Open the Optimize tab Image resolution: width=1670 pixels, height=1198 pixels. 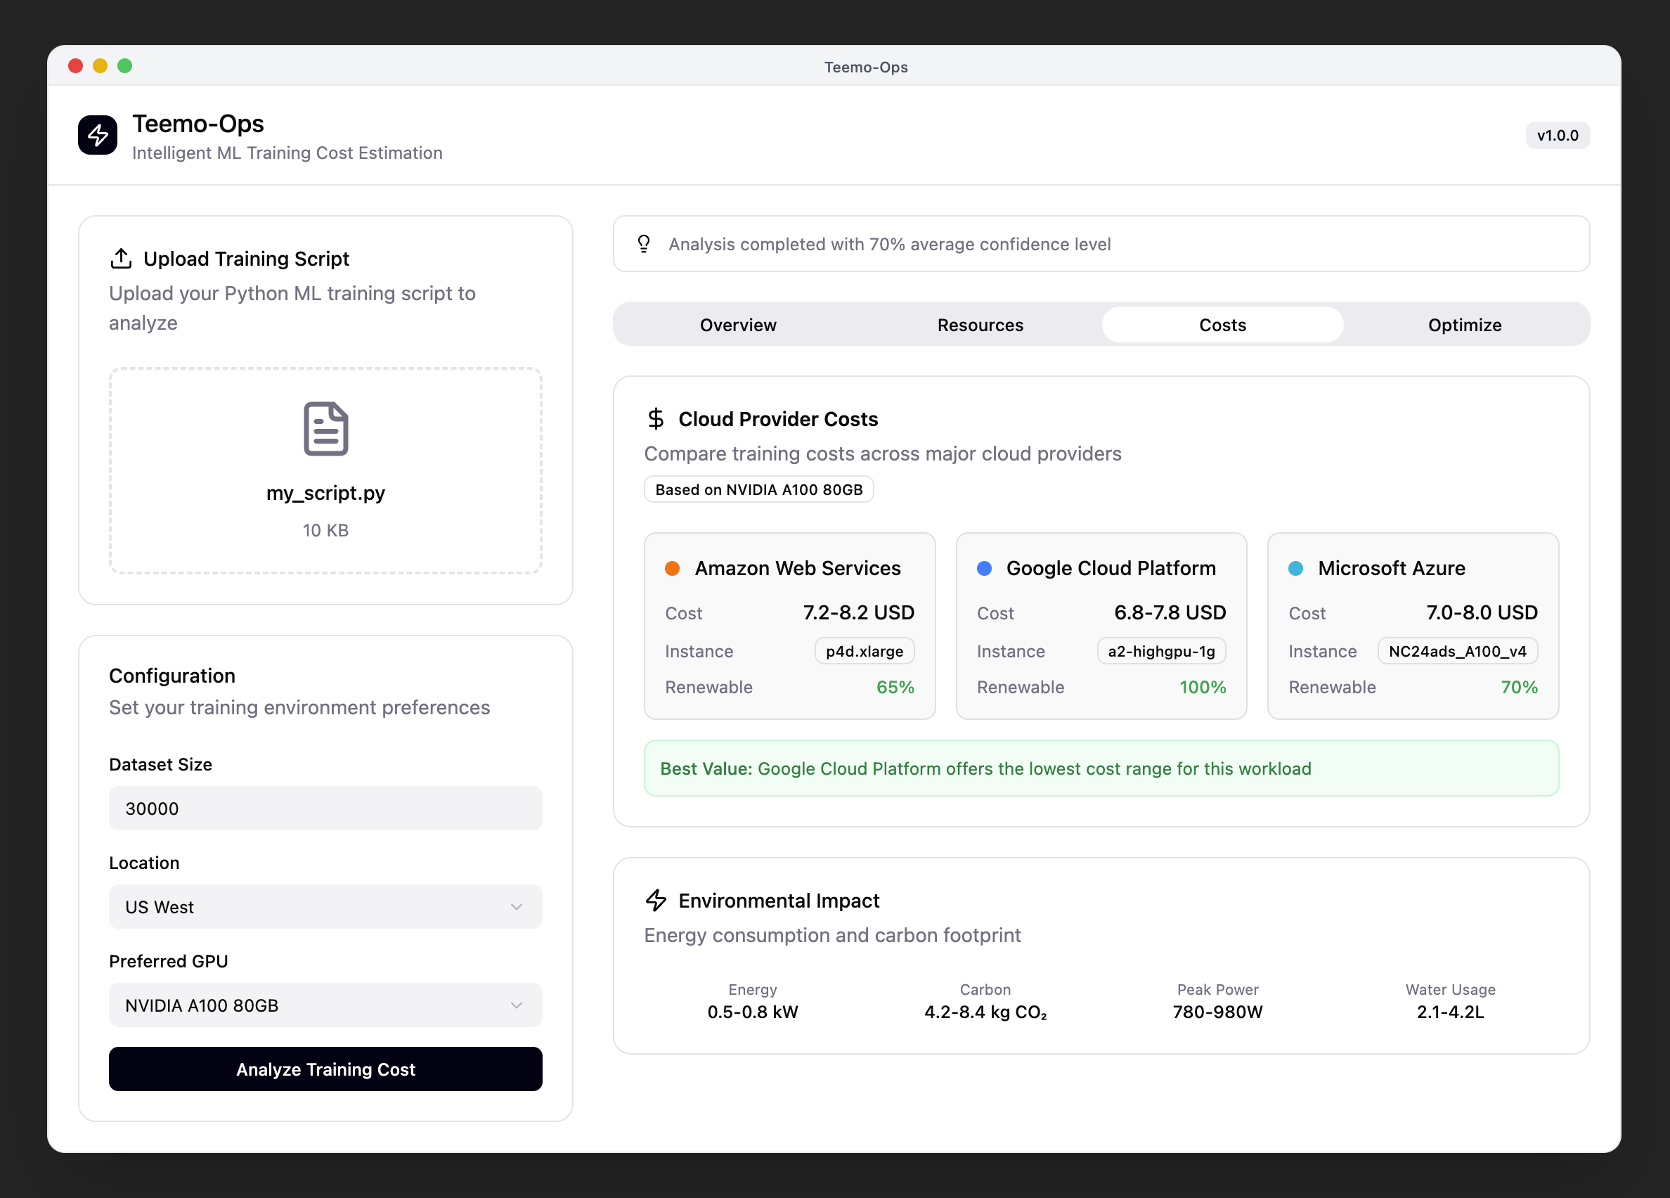click(1465, 325)
